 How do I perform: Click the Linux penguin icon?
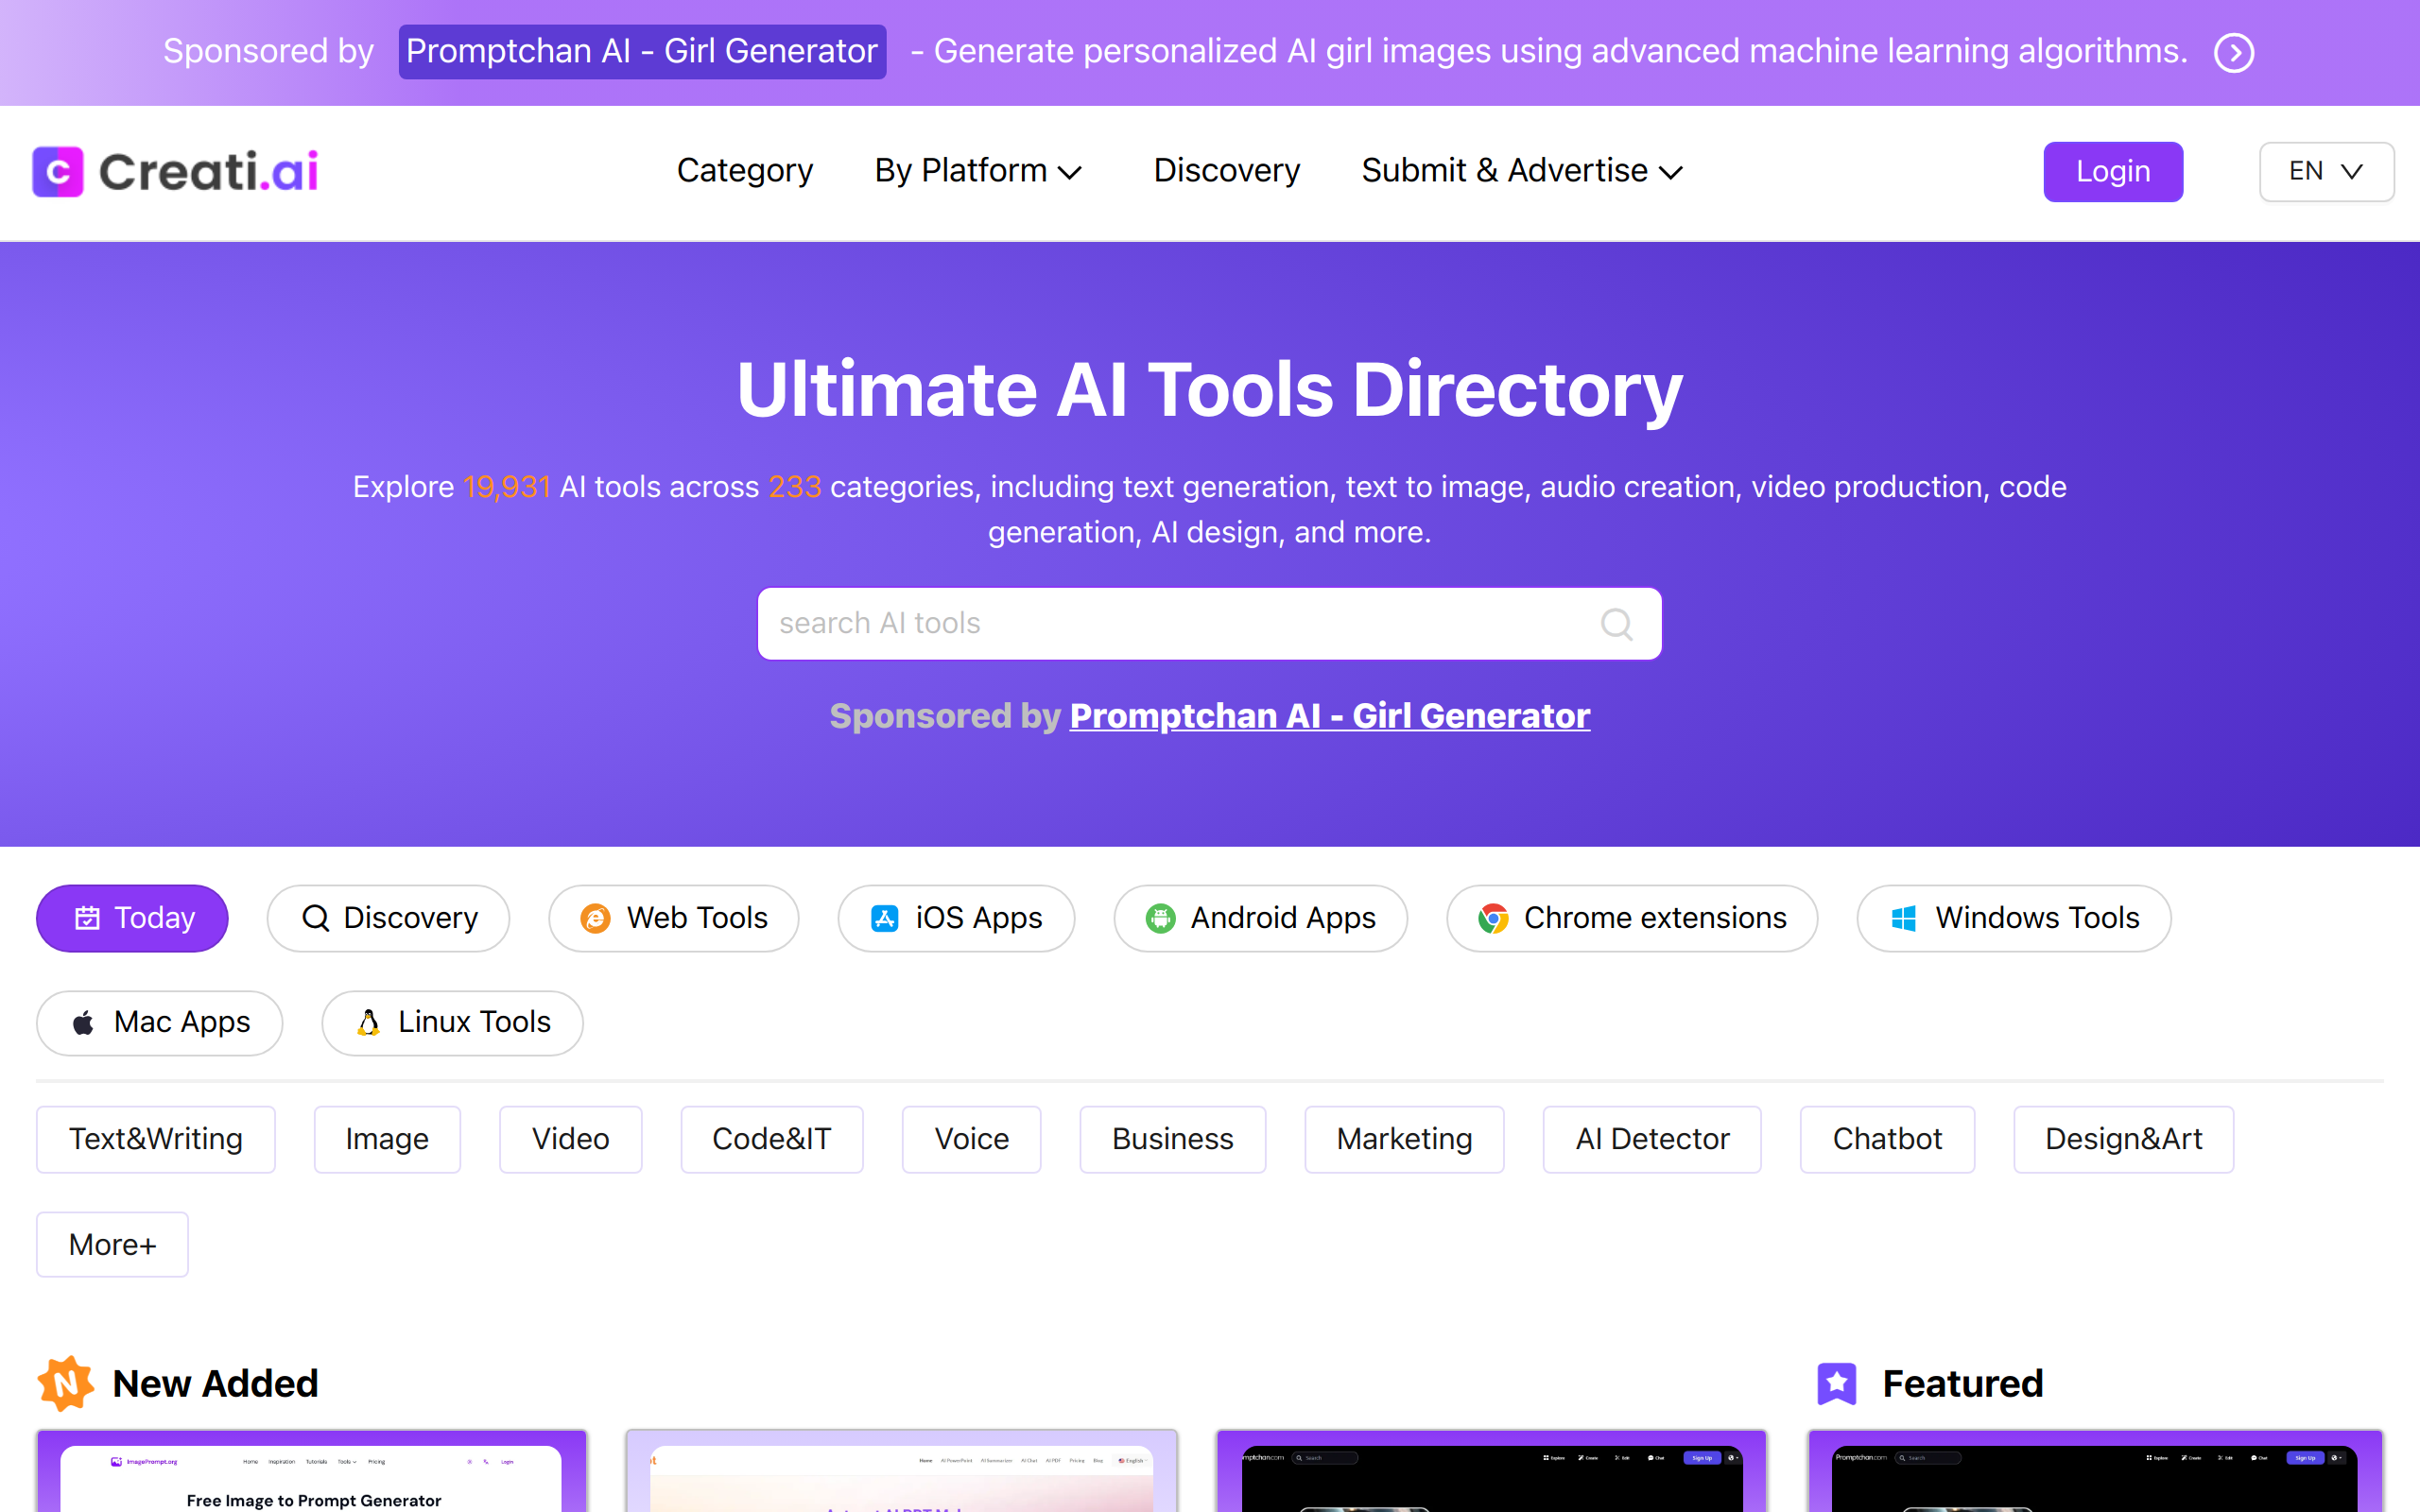(368, 1022)
